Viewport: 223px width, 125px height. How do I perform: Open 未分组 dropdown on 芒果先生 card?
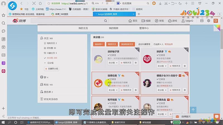162,114
